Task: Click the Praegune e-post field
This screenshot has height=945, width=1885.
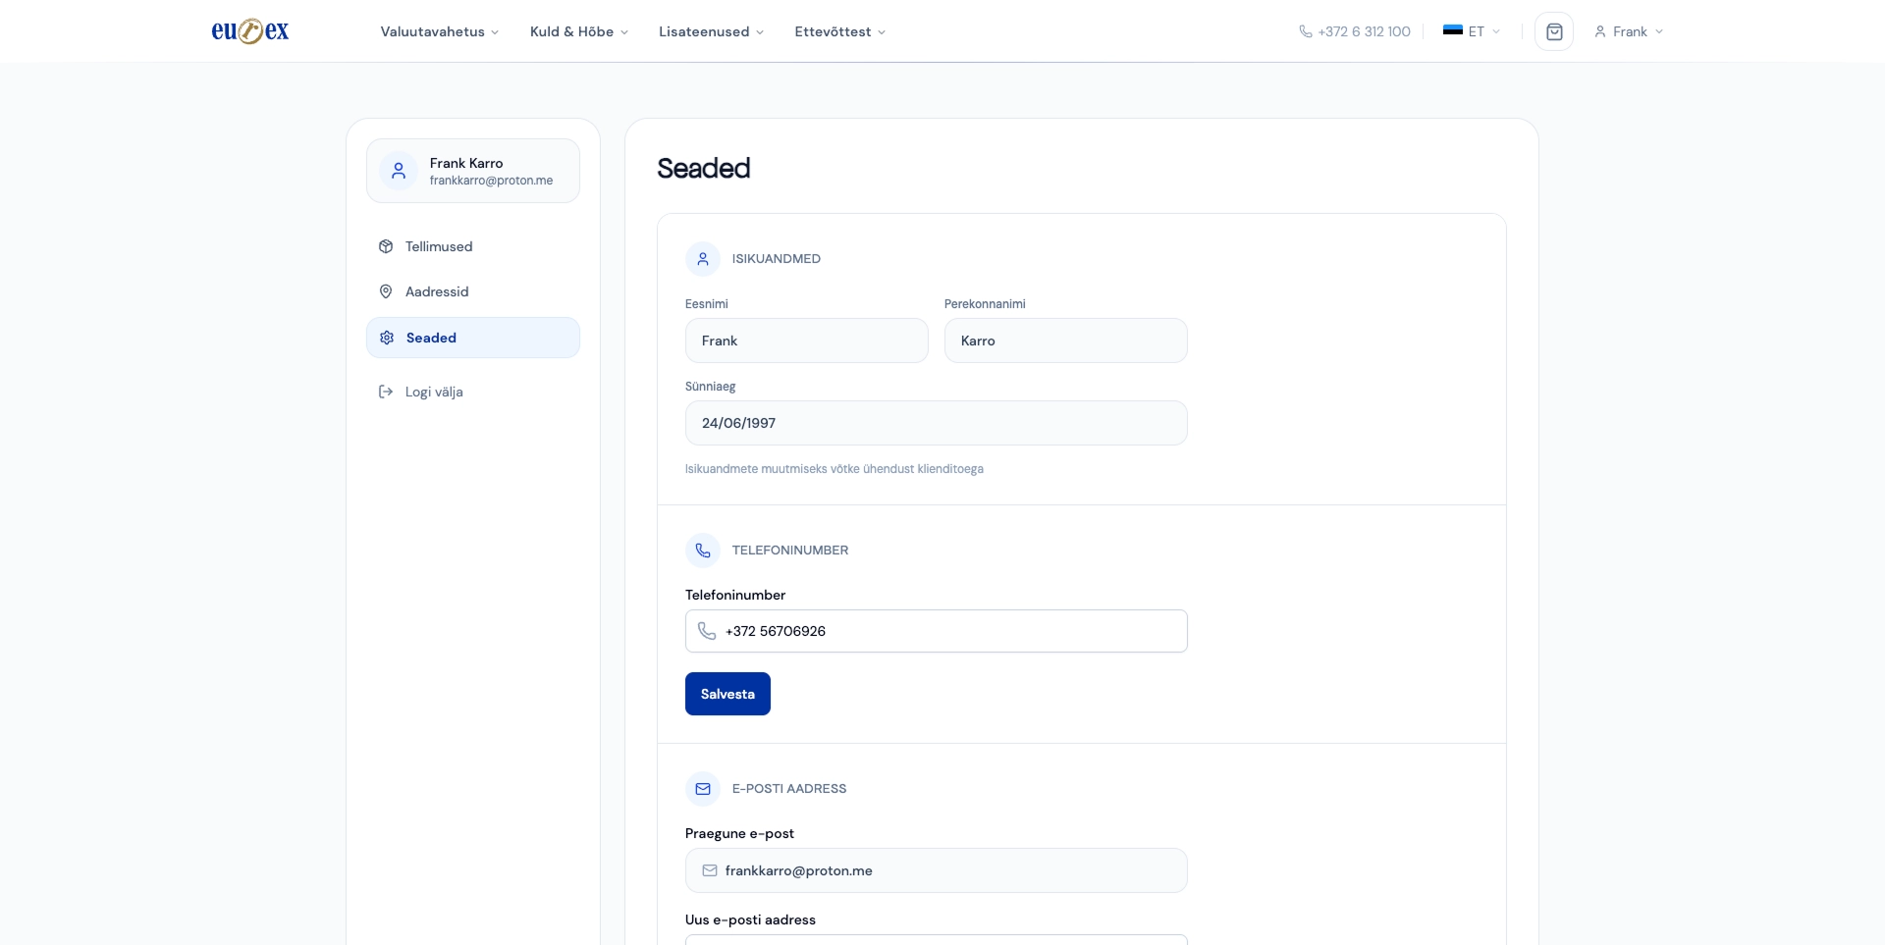Action: click(x=937, y=870)
